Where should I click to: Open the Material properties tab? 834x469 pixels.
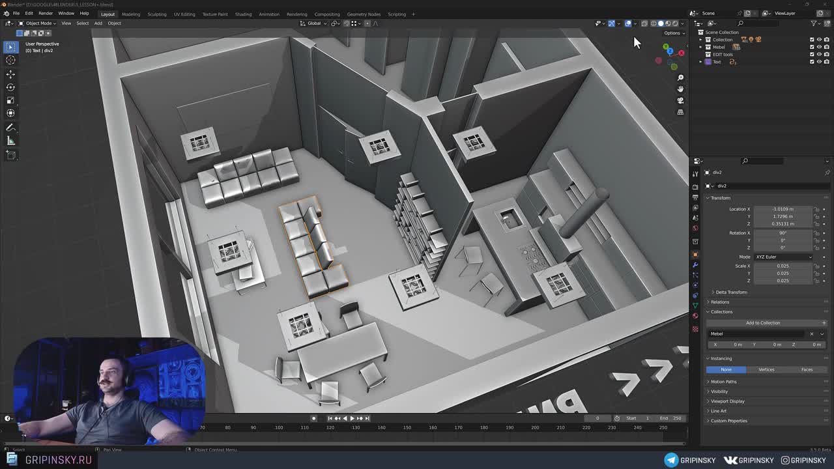[695, 317]
